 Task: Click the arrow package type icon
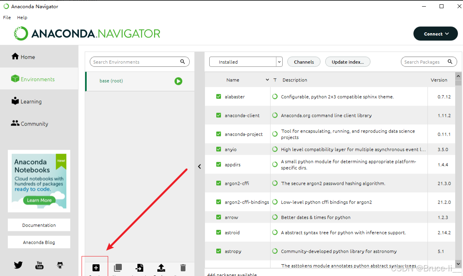(x=275, y=217)
